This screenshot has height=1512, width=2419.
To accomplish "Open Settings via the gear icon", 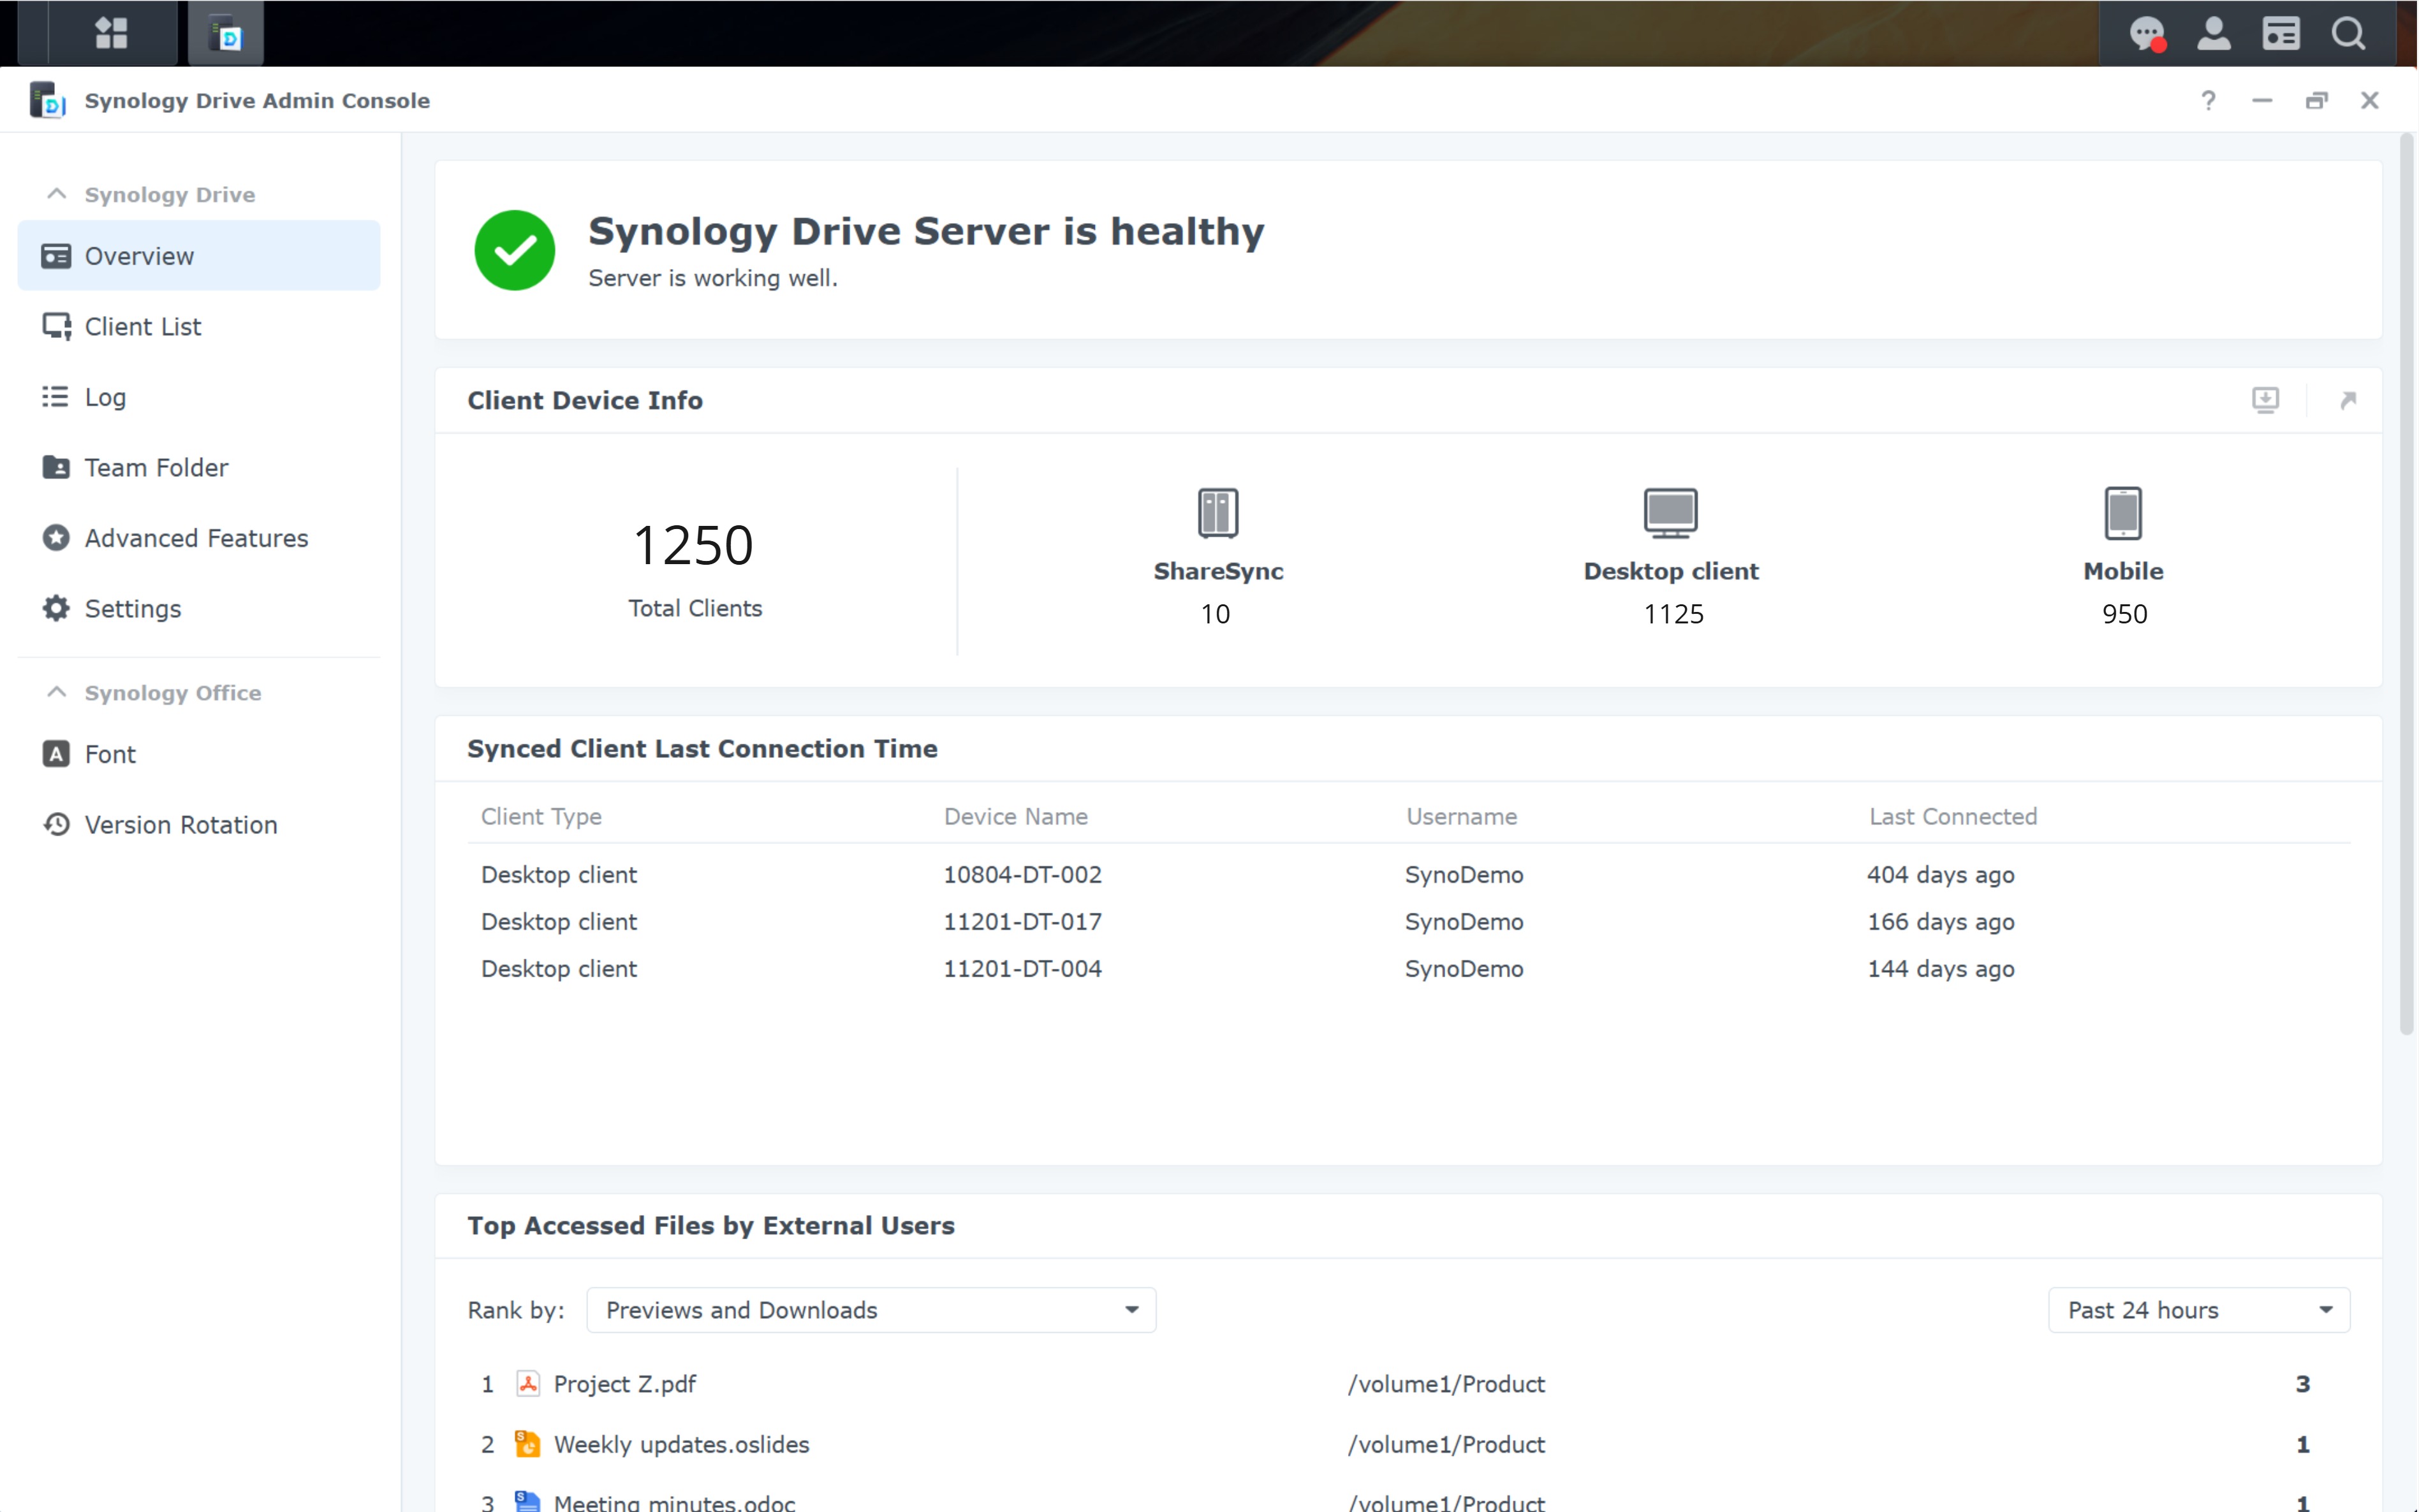I will pyautogui.click(x=56, y=608).
